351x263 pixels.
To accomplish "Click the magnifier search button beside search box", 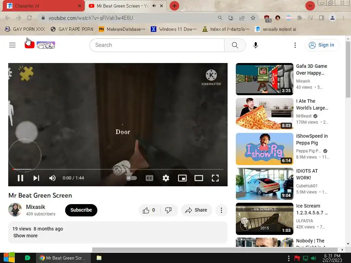I will [235, 45].
